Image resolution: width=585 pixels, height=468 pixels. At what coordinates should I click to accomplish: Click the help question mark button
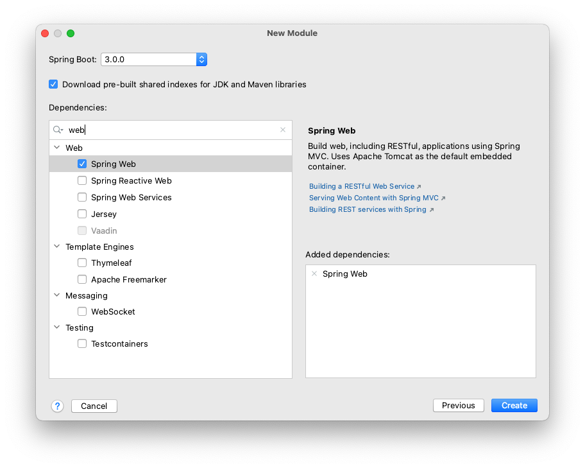click(58, 406)
